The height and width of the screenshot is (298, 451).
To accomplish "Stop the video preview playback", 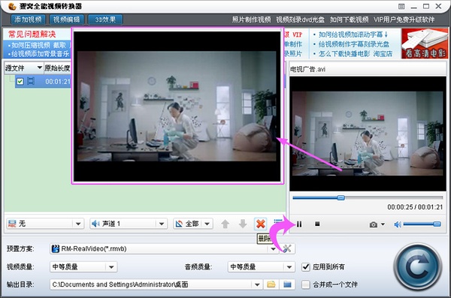I will tap(317, 224).
